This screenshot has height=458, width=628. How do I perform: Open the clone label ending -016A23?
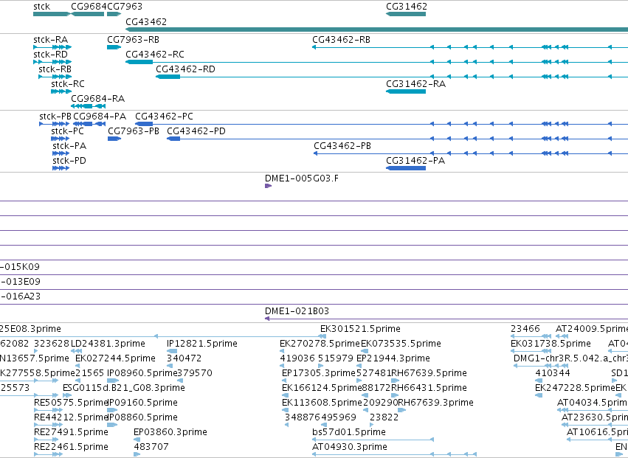pos(20,296)
